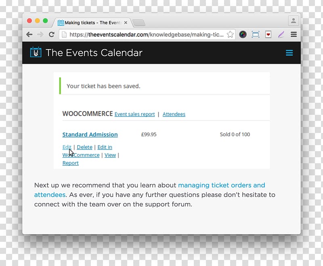Click the forward navigation arrow
The width and height of the screenshot is (323, 266).
pyautogui.click(x=40, y=34)
